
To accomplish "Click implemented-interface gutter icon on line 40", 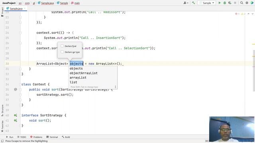I will [16, 115].
